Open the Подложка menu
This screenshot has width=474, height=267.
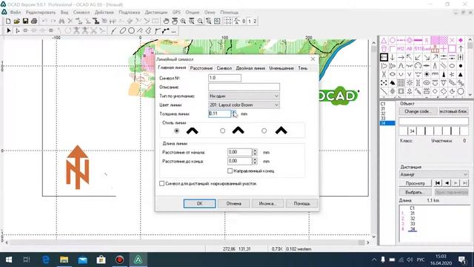(x=129, y=12)
